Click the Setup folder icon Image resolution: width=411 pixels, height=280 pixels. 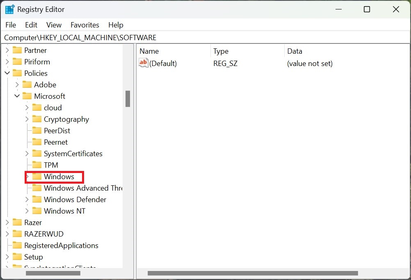(17, 257)
